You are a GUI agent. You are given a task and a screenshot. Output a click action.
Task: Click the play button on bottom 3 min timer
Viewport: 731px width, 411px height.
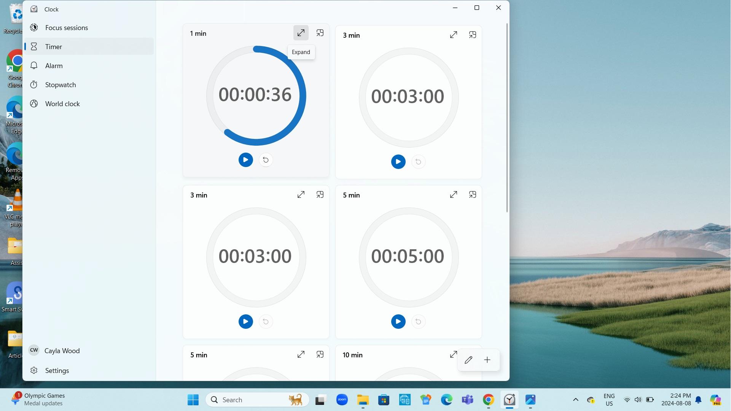tap(245, 321)
